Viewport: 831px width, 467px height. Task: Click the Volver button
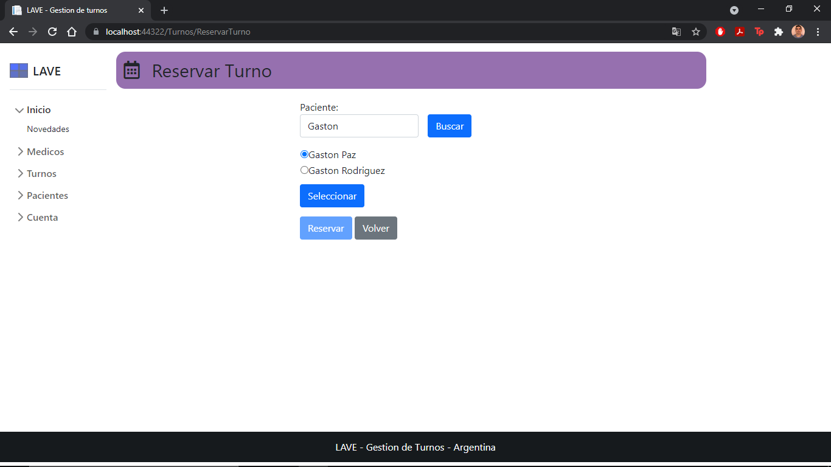click(376, 228)
